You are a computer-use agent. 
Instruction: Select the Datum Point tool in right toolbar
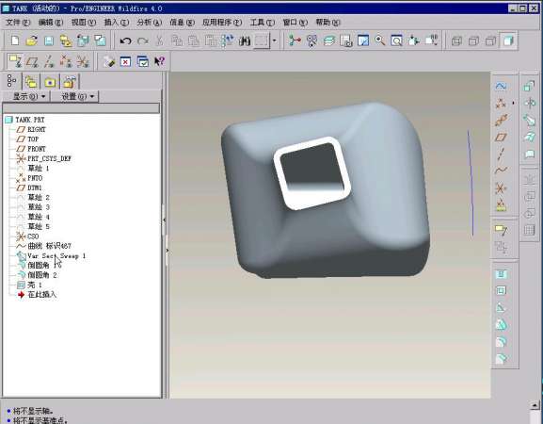click(x=500, y=103)
